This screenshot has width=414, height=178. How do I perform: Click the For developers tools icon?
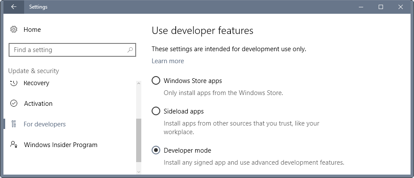(14, 124)
